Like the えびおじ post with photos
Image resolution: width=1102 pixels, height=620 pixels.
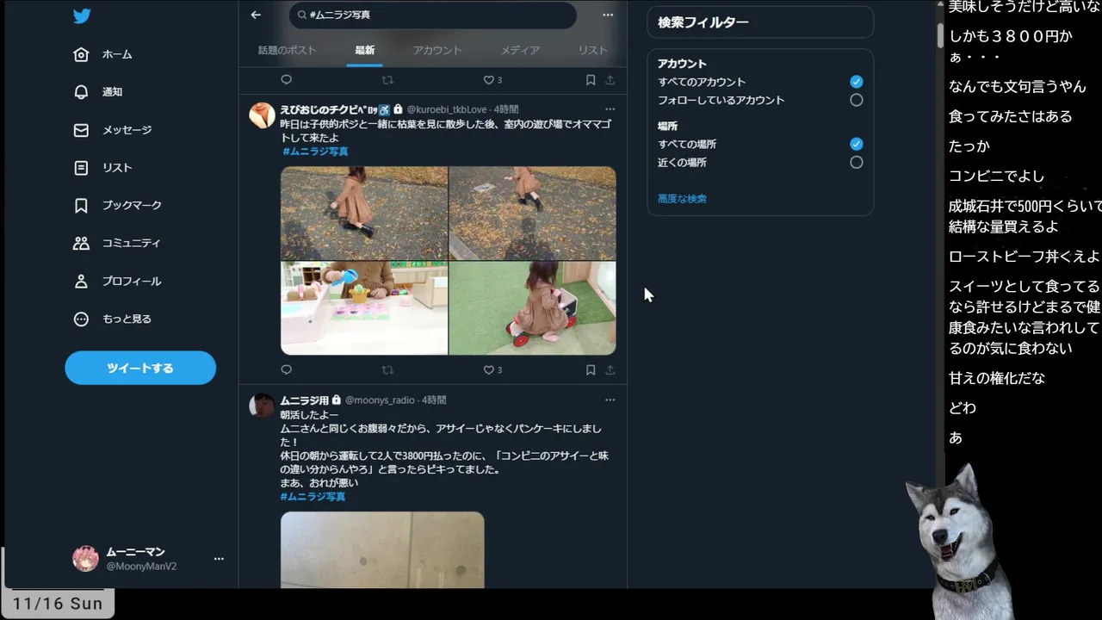click(x=488, y=370)
